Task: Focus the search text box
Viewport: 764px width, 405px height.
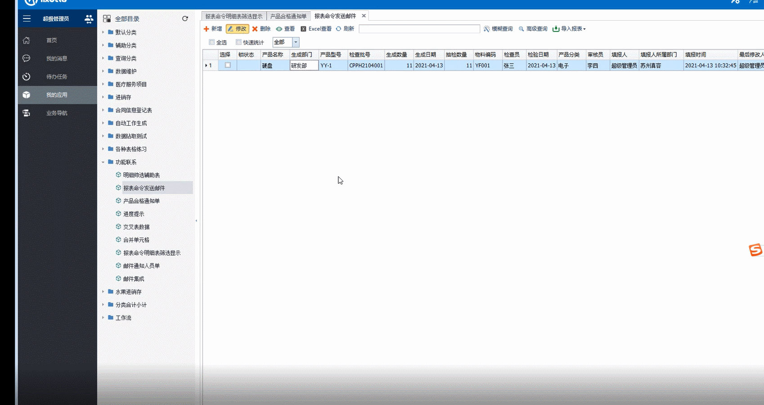Action: [x=419, y=29]
